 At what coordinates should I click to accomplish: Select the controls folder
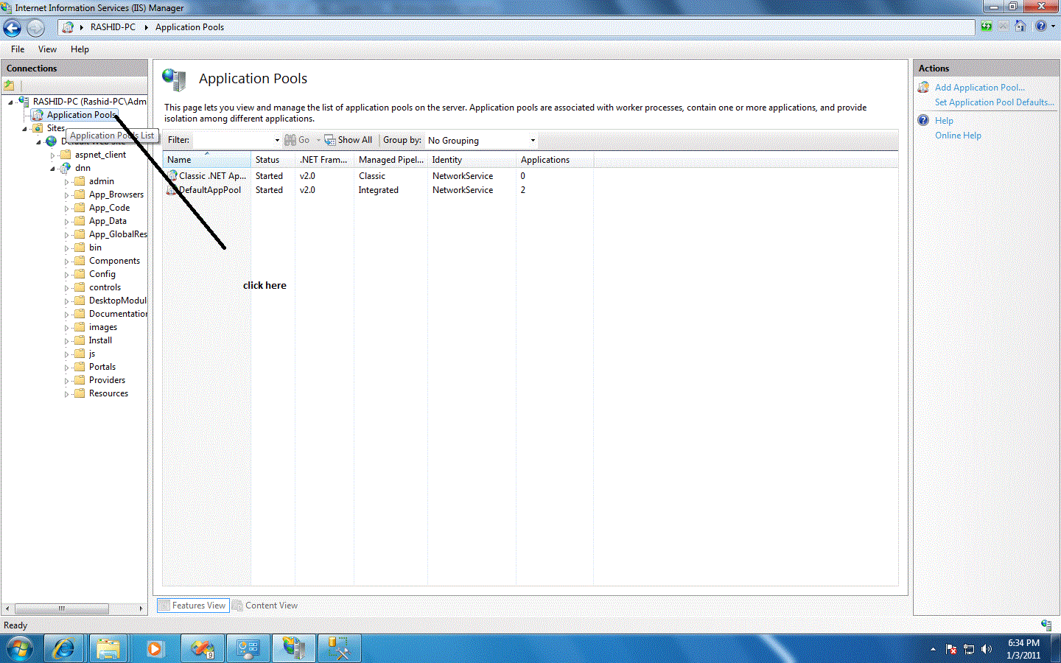[x=105, y=287]
